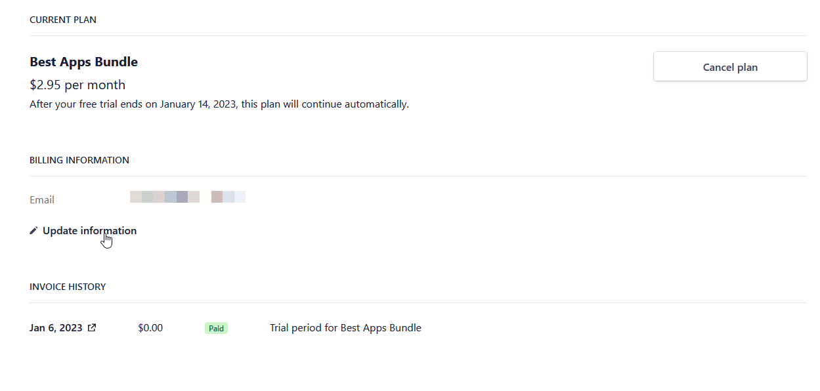820x391 pixels.
Task: Click the green Paid status badge
Action: [x=216, y=328]
